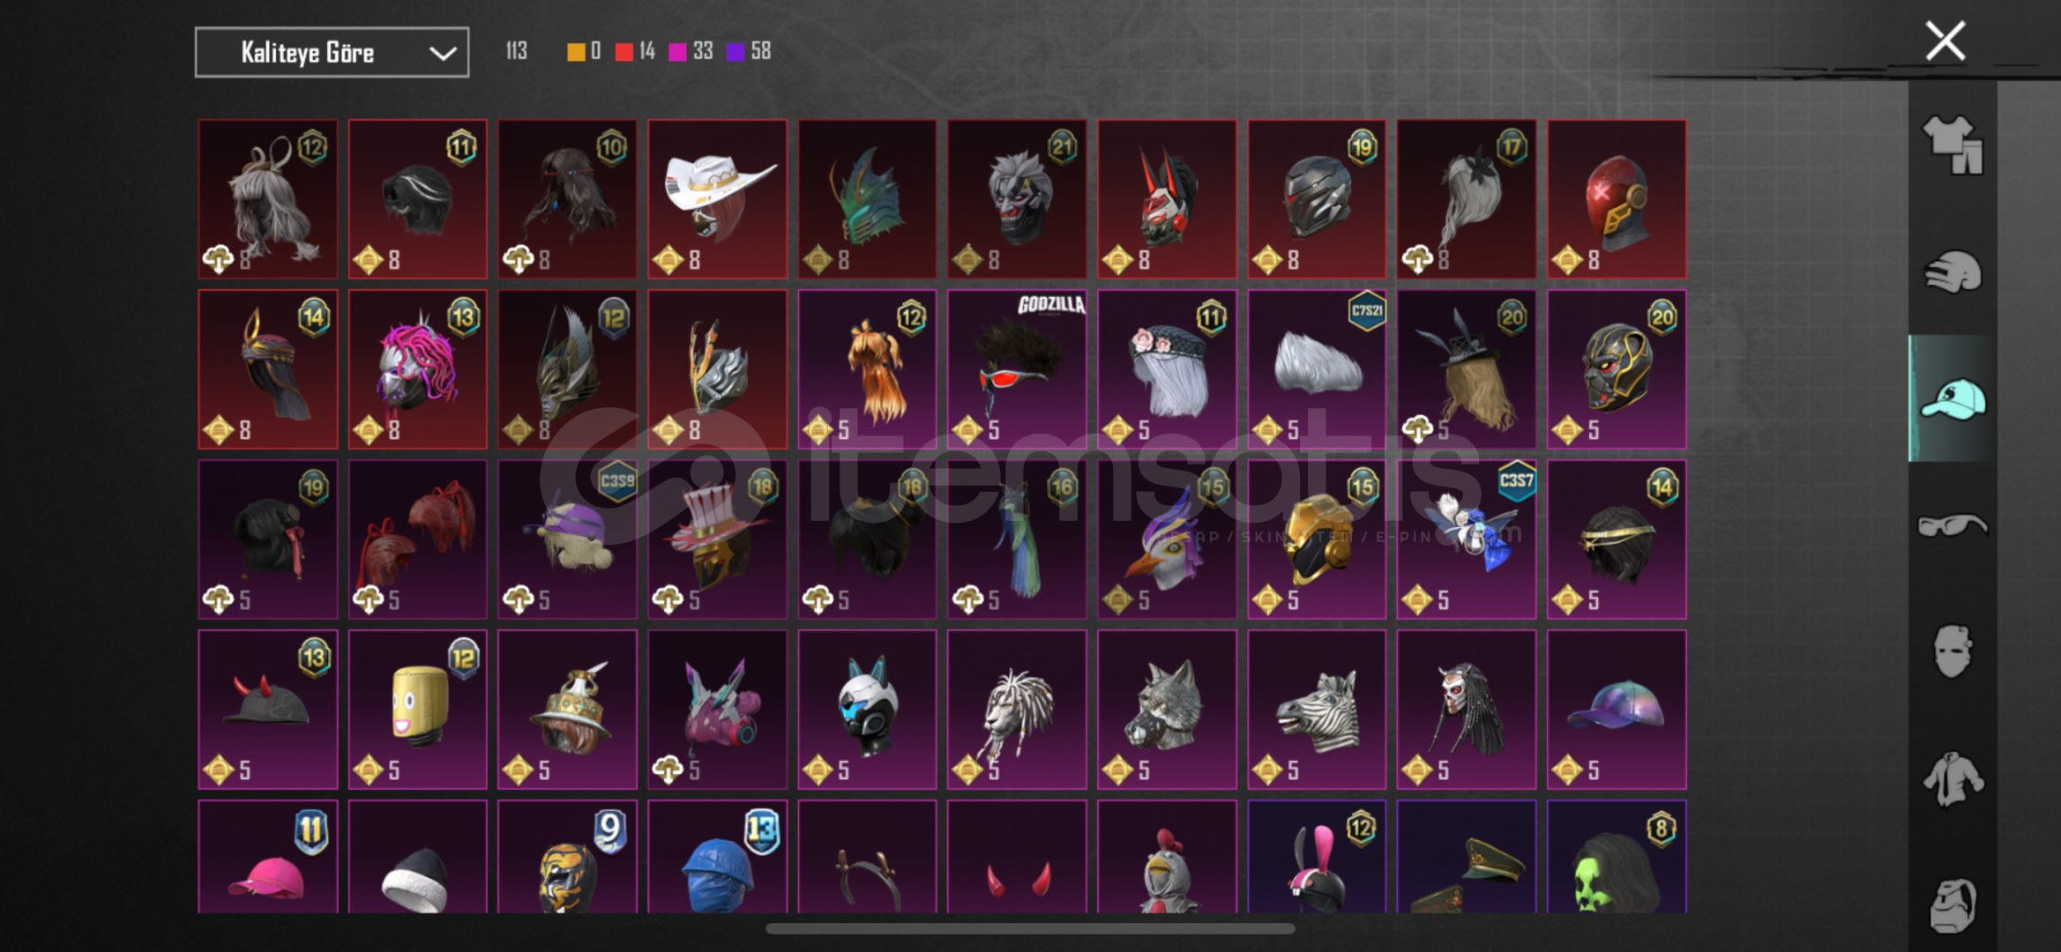The image size is (2061, 952).
Task: Select the helmet category icon
Action: (x=1953, y=271)
